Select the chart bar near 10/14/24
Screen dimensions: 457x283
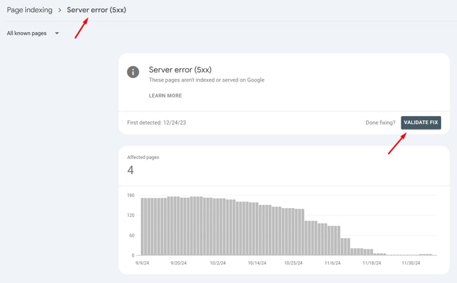pyautogui.click(x=257, y=229)
